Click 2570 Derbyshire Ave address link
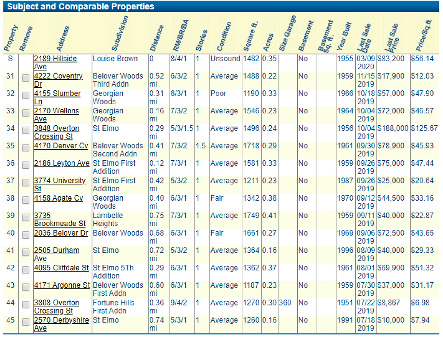The width and height of the screenshot is (443, 337). [x=61, y=324]
